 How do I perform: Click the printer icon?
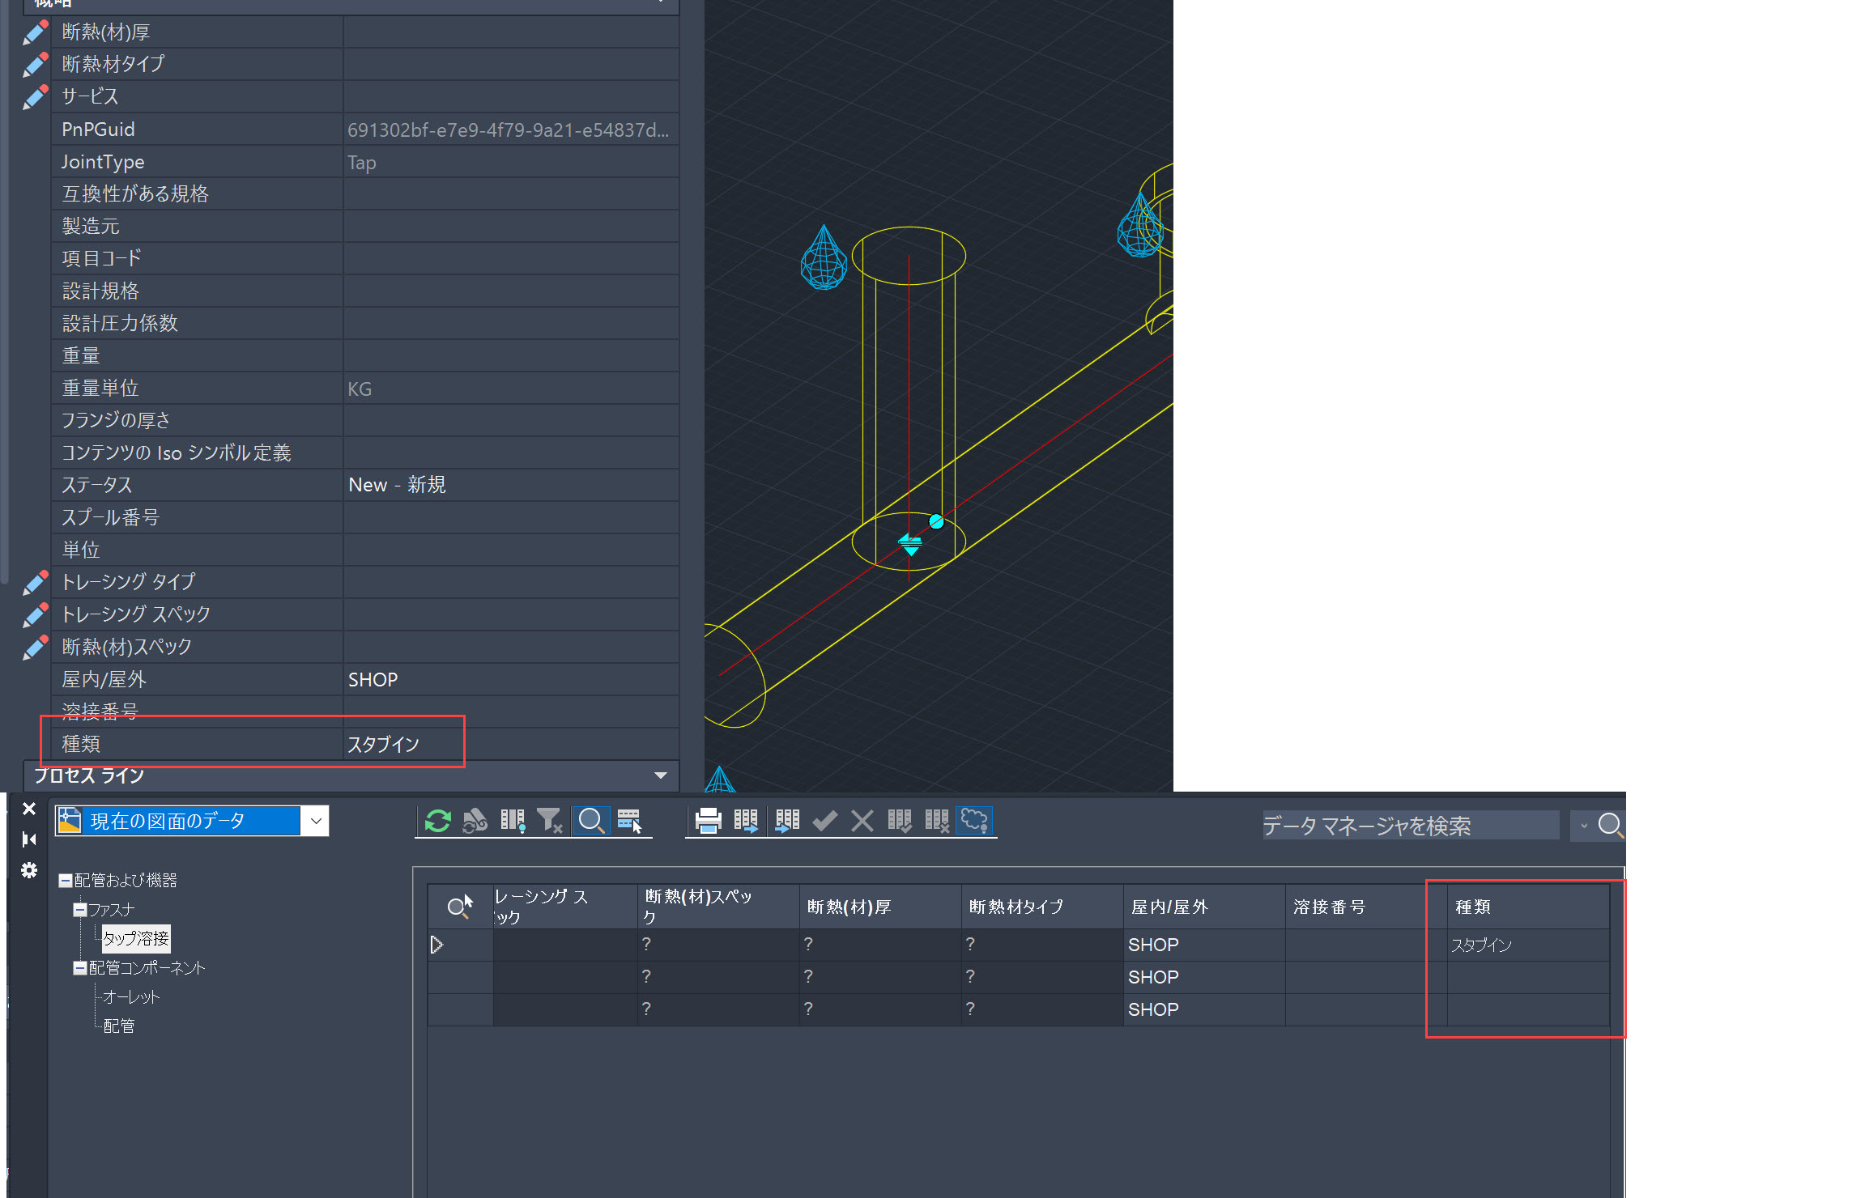coord(708,821)
